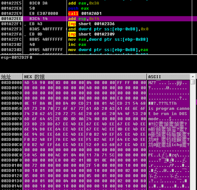
Task: Click the esp=0012D2F0 info line
Action: (17, 58)
